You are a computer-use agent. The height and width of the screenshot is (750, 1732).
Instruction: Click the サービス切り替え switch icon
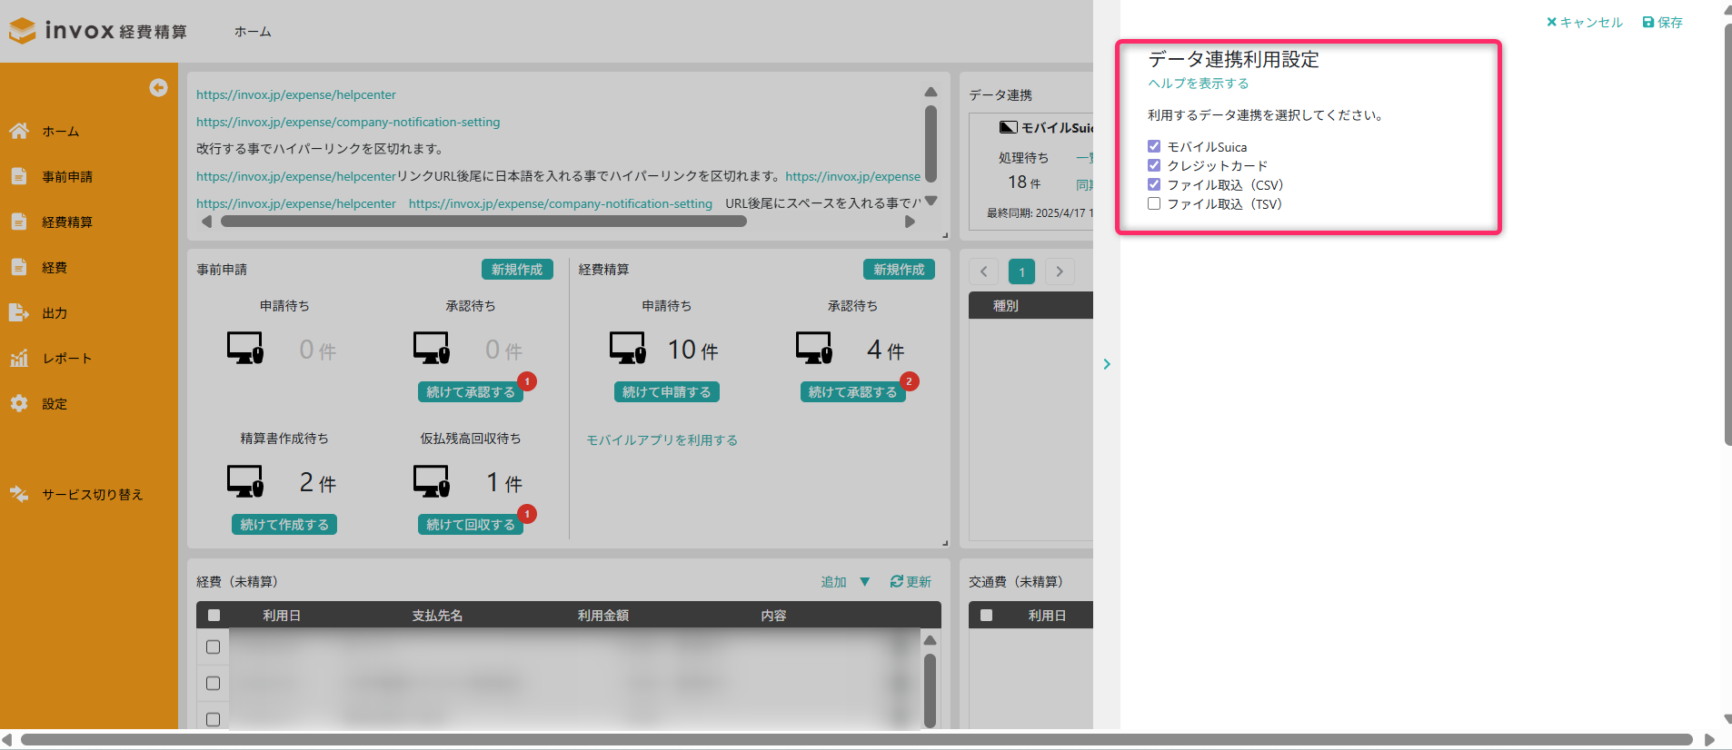tap(19, 494)
